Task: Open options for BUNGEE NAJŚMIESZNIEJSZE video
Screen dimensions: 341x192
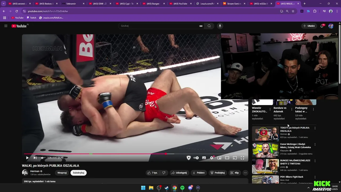Action: tap(315, 161)
